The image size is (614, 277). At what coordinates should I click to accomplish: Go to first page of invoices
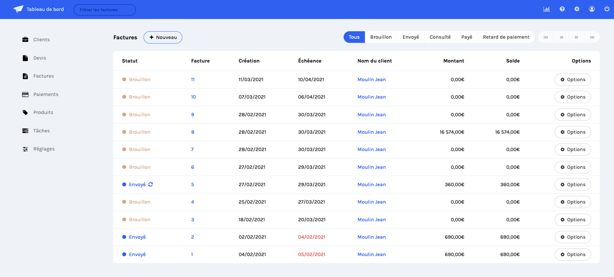[546, 37]
